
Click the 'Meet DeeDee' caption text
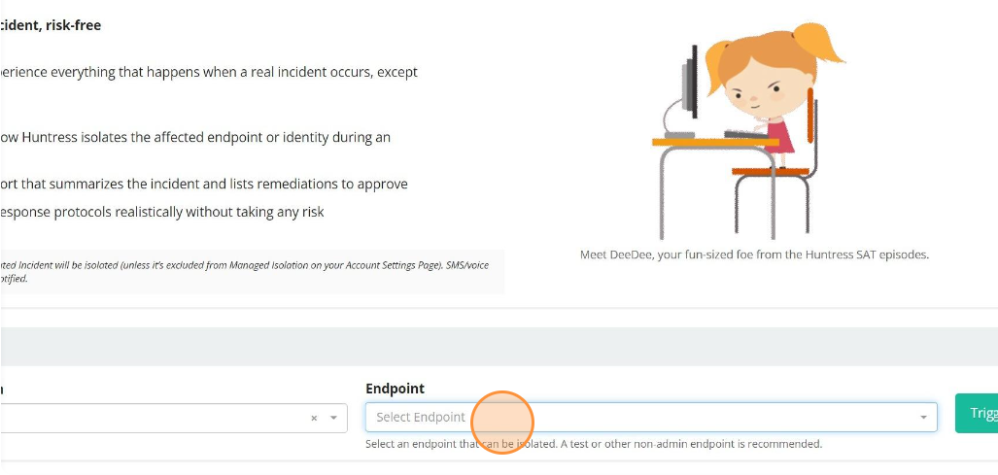pos(754,254)
